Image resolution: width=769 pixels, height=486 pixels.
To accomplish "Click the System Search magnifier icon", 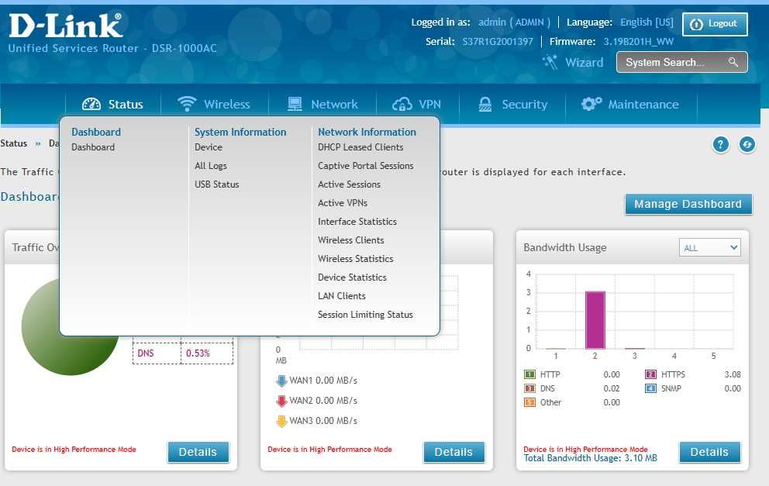I will [x=733, y=62].
